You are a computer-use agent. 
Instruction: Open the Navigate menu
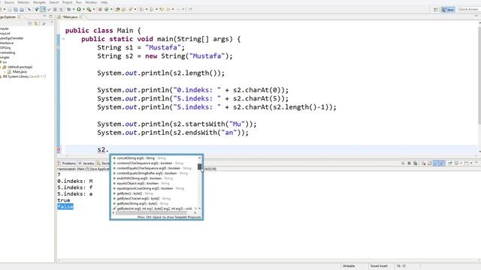pyautogui.click(x=39, y=2)
